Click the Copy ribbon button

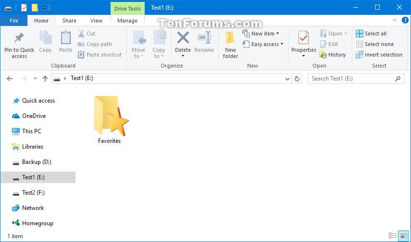pyautogui.click(x=45, y=42)
